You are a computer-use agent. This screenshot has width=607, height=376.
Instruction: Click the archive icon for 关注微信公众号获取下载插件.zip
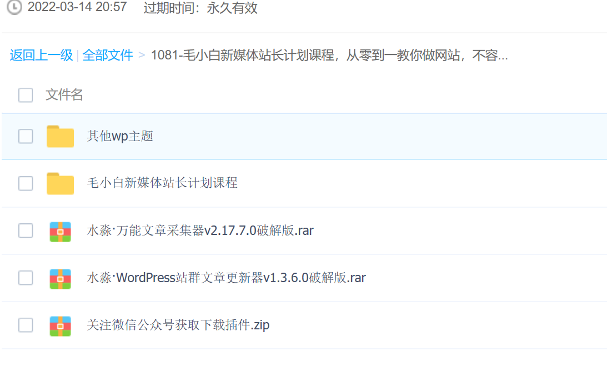[60, 326]
